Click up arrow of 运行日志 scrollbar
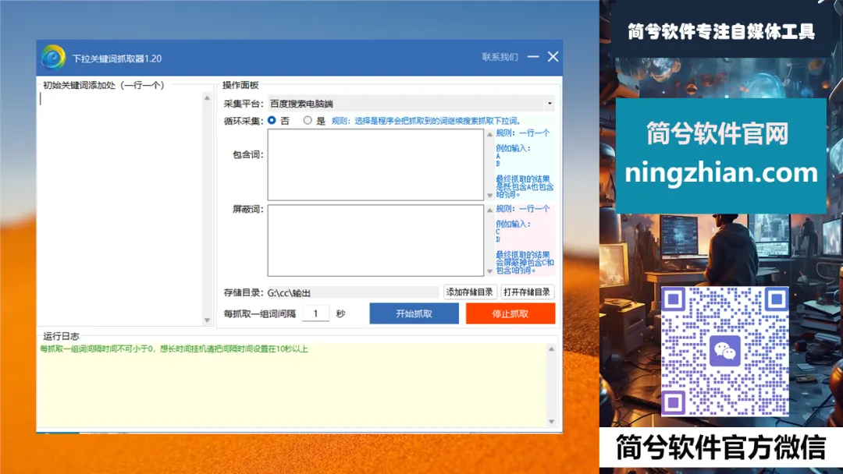The height and width of the screenshot is (474, 843). 551,349
